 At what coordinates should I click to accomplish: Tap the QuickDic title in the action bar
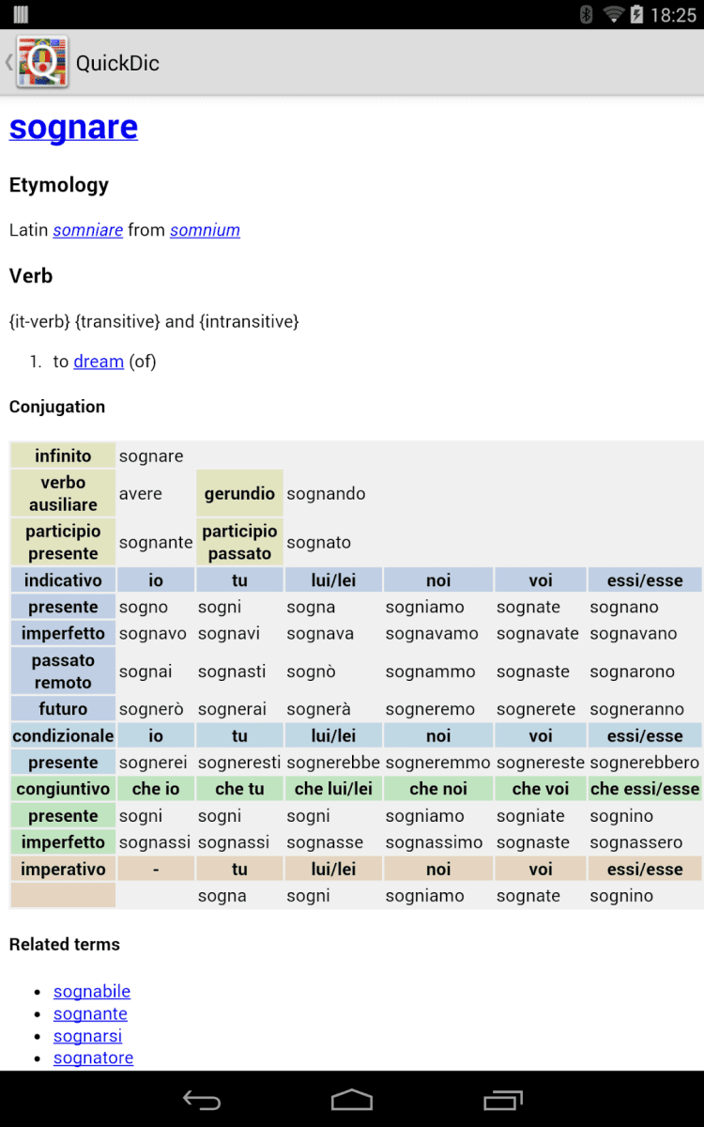click(117, 63)
